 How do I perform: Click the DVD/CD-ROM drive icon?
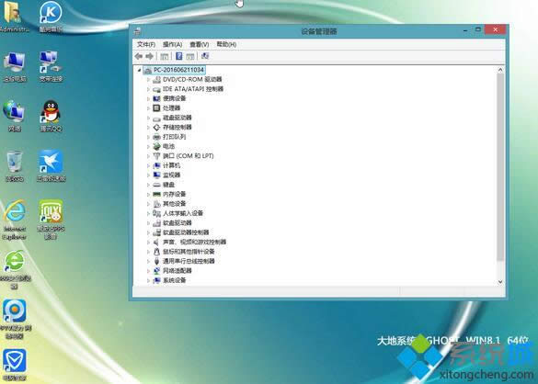156,80
